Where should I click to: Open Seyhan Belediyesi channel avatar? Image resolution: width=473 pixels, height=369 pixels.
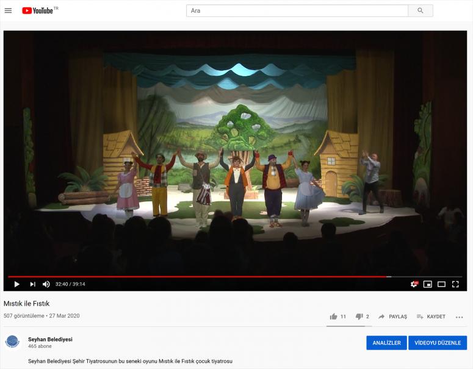tap(12, 342)
